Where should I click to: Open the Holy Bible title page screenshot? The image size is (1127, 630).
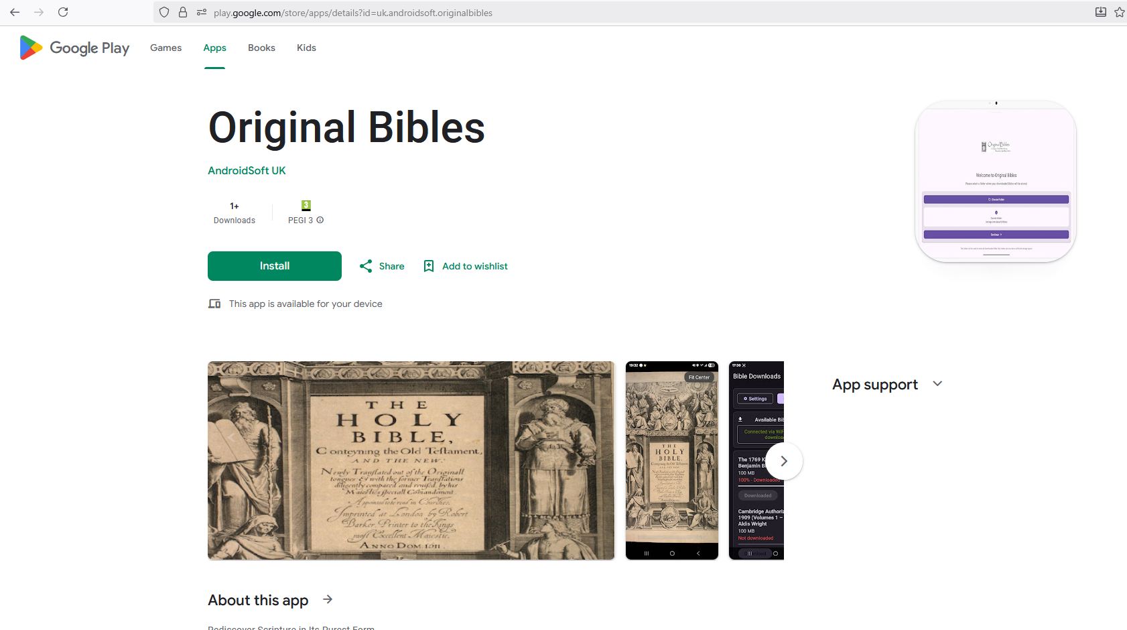point(411,460)
